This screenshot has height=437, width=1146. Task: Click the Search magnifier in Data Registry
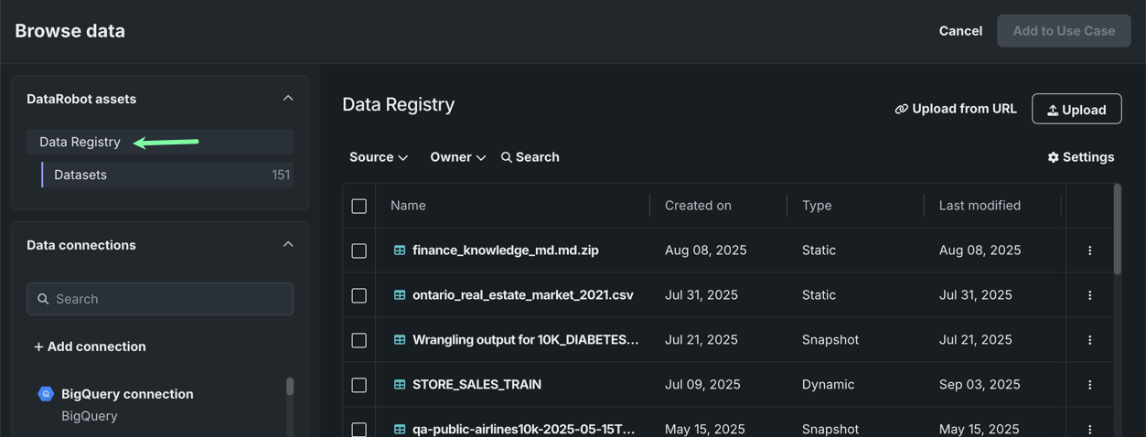pyautogui.click(x=507, y=157)
